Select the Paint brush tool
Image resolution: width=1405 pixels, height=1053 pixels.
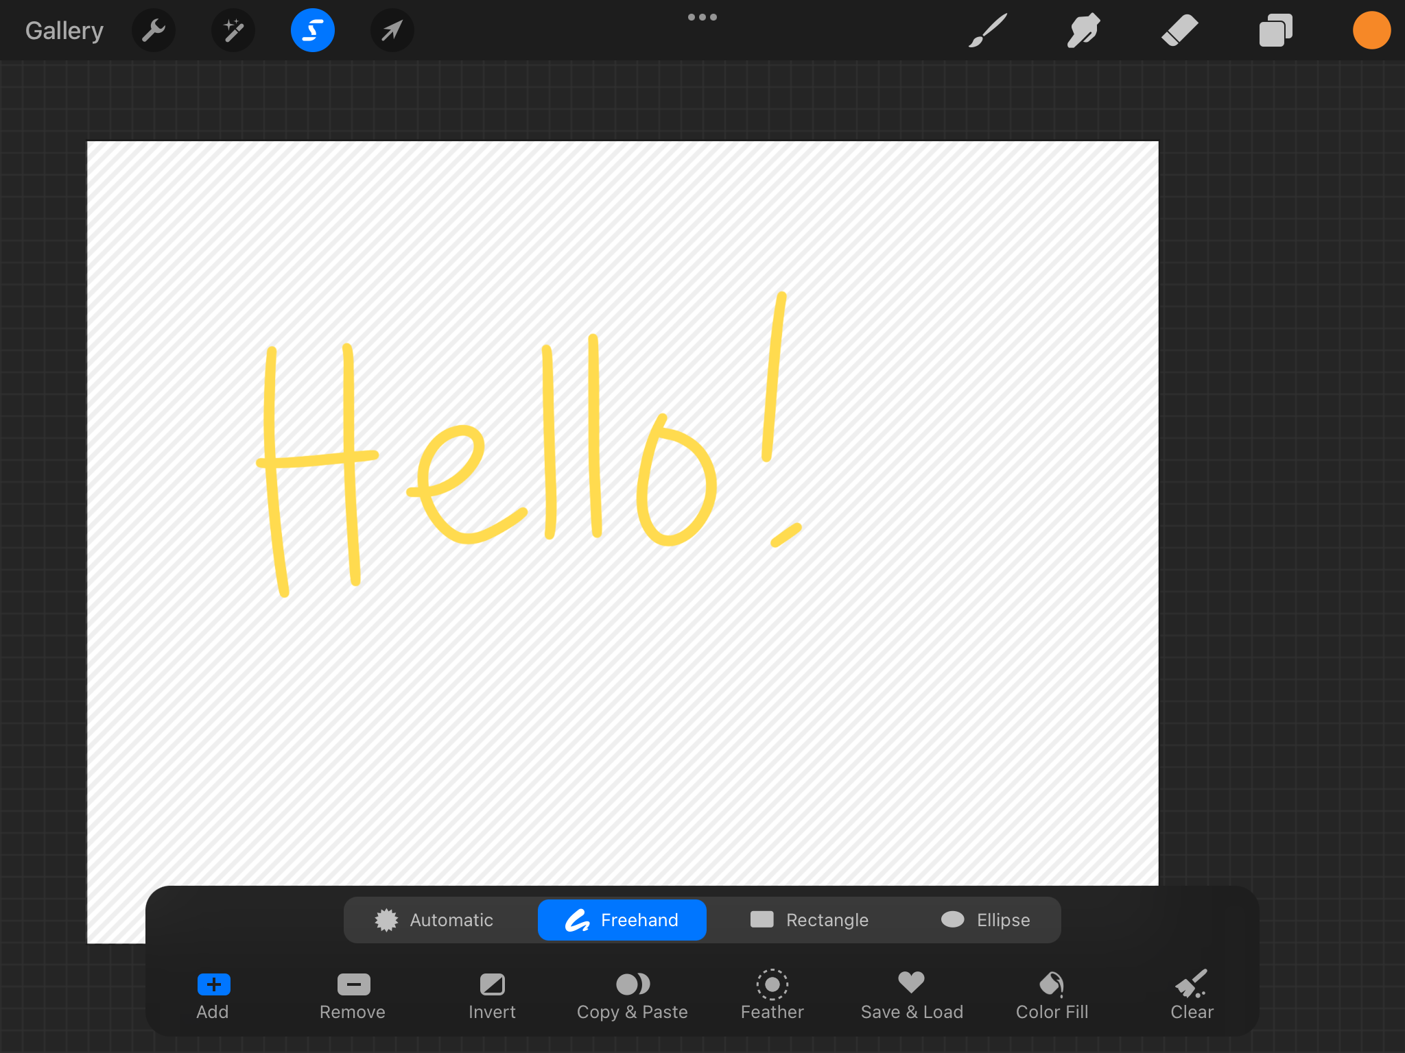987,31
